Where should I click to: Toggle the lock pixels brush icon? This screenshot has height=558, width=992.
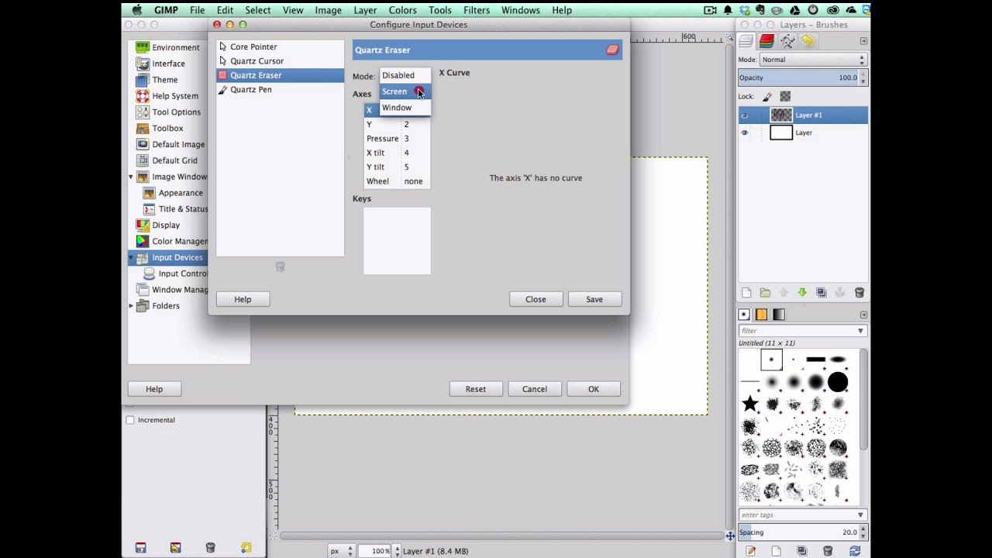tap(767, 97)
